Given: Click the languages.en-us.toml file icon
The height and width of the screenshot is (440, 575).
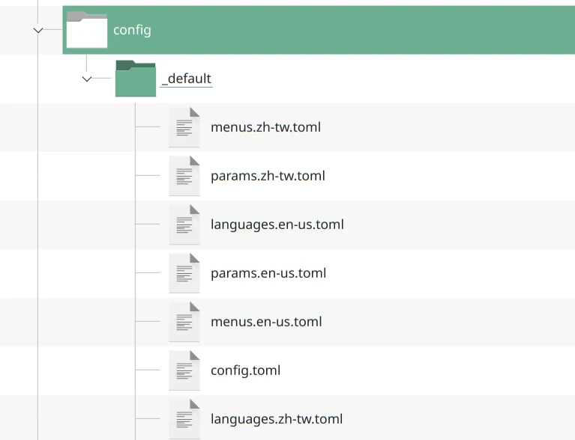Looking at the screenshot, I should pos(184,224).
